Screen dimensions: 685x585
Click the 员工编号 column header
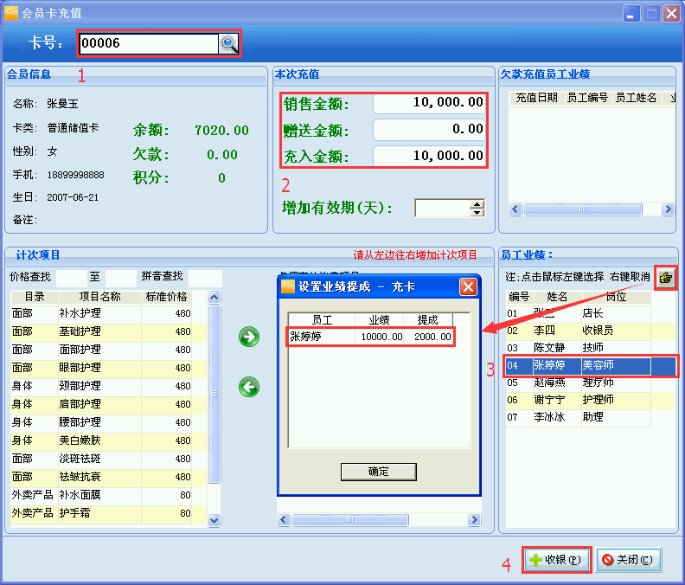click(x=587, y=98)
